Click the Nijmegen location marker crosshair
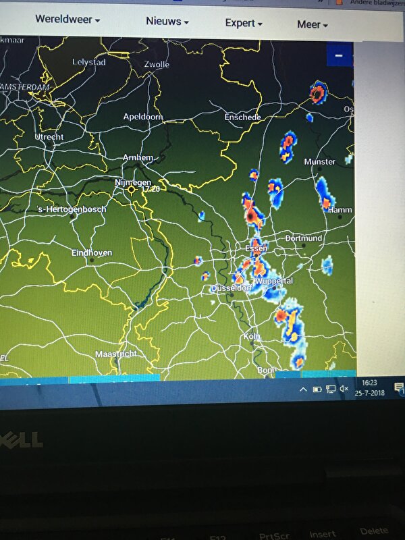405x540 pixels. (x=131, y=190)
